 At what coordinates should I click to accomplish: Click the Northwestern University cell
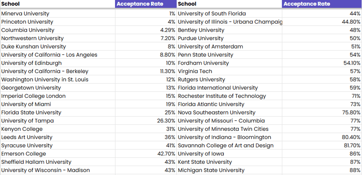point(58,38)
